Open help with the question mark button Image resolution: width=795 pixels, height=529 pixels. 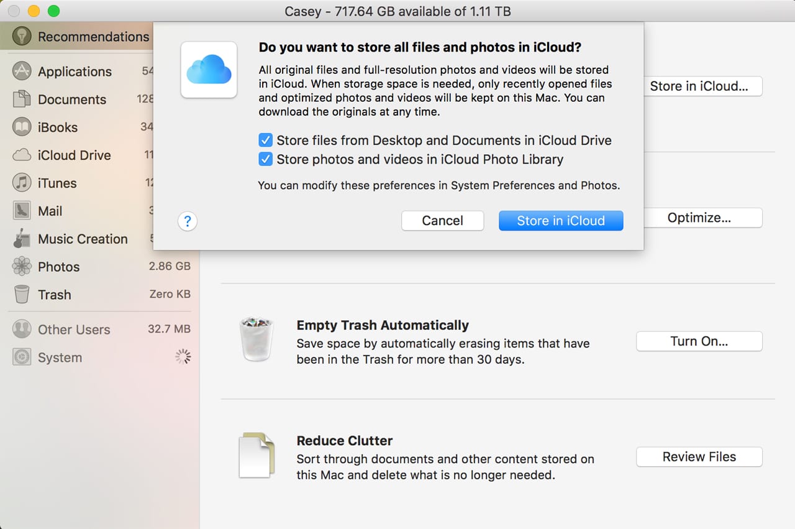coord(188,221)
